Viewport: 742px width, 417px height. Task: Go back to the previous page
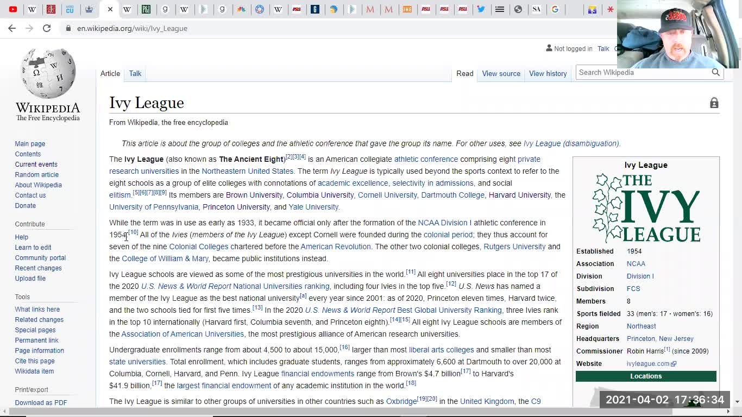pos(12,28)
